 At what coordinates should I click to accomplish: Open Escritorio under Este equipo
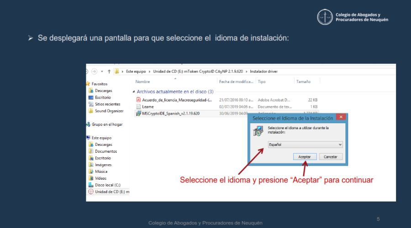click(103, 158)
